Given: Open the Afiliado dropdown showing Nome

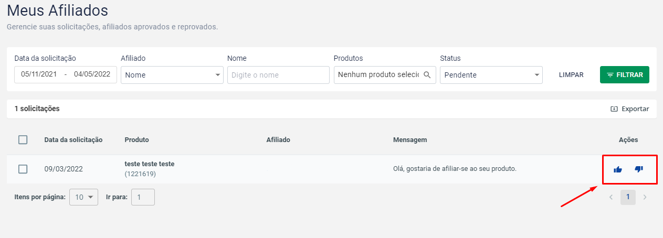Looking at the screenshot, I should 172,75.
